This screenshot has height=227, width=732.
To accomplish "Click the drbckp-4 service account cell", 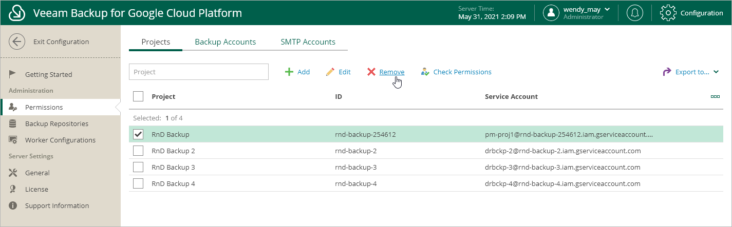I will (x=562, y=183).
